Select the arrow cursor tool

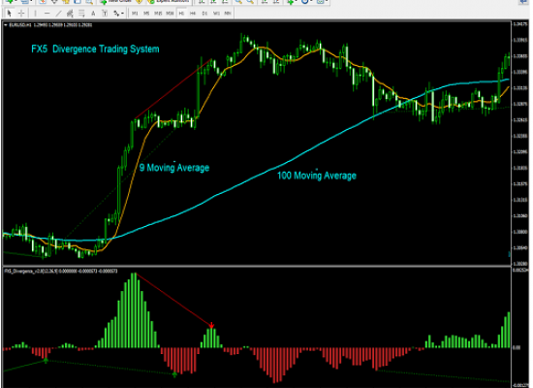[10, 14]
